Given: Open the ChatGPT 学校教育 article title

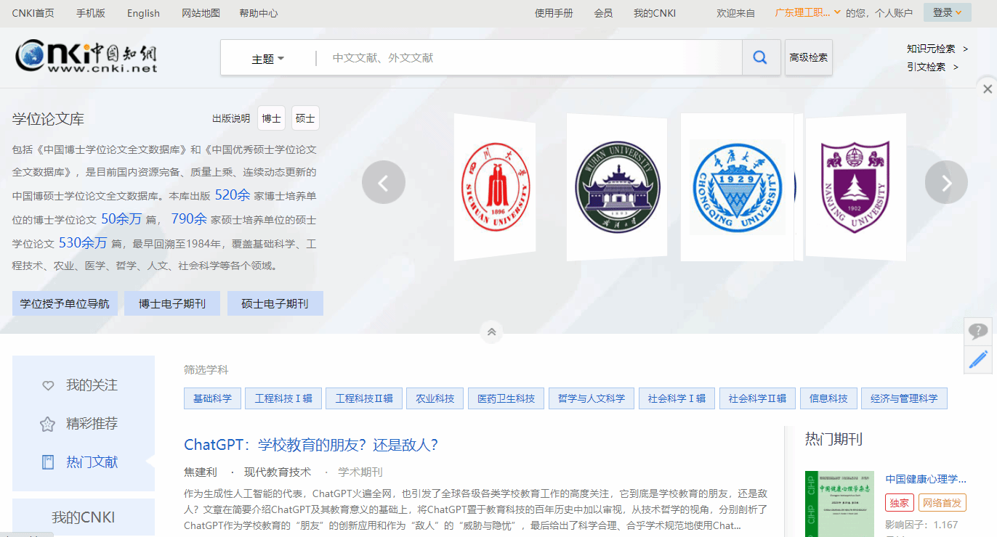Looking at the screenshot, I should point(311,445).
